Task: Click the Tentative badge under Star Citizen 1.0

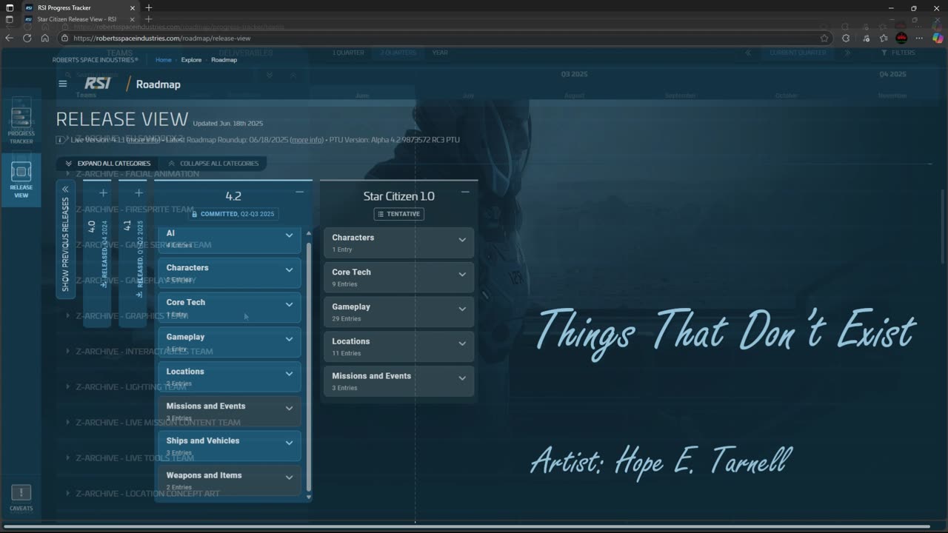Action: click(398, 214)
